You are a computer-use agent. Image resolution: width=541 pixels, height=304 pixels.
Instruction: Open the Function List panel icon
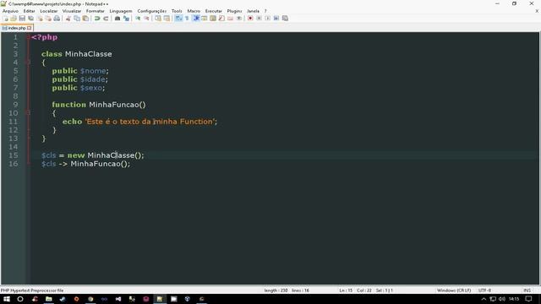221,19
